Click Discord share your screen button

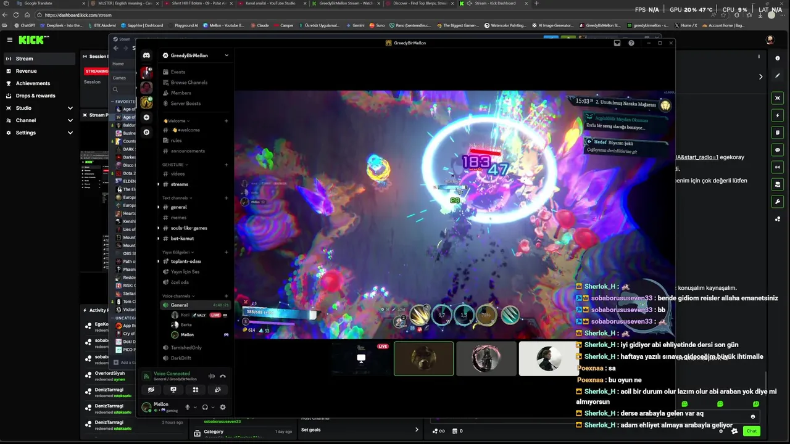pos(173,390)
